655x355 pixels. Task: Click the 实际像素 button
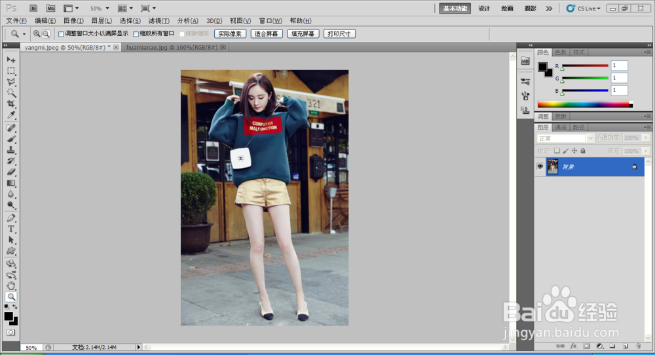coord(230,34)
